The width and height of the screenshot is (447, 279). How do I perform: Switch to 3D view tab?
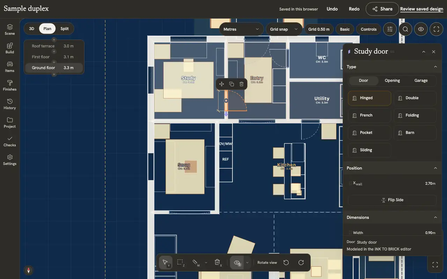(x=32, y=29)
